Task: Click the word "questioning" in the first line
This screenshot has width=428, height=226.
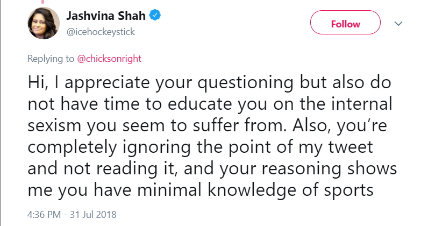Action: pyautogui.click(x=245, y=83)
